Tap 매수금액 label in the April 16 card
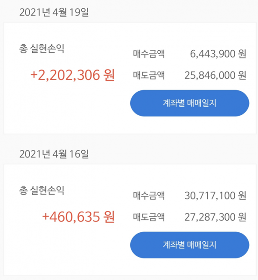Viewport: 258px width, 280px height. click(x=149, y=196)
